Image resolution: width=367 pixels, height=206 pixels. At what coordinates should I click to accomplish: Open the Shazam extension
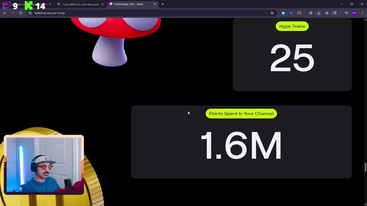283,13
